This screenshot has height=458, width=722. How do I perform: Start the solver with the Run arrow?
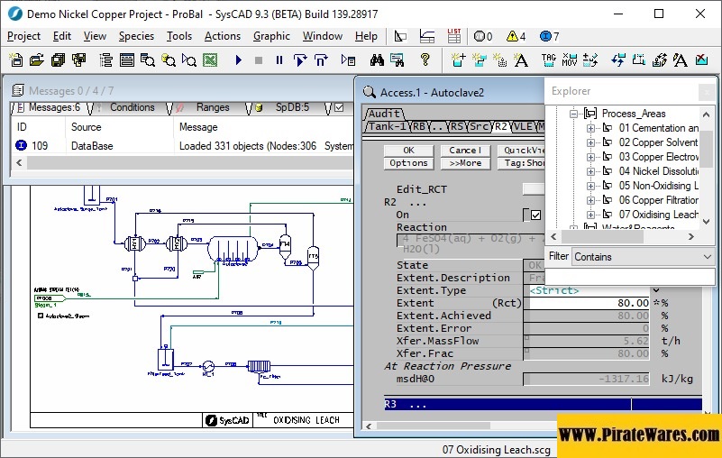(x=239, y=60)
